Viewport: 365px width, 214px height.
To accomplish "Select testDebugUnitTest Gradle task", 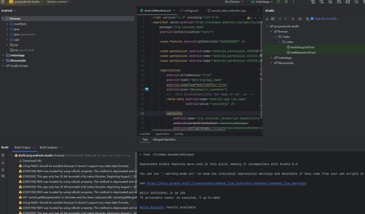I will click(x=303, y=47).
